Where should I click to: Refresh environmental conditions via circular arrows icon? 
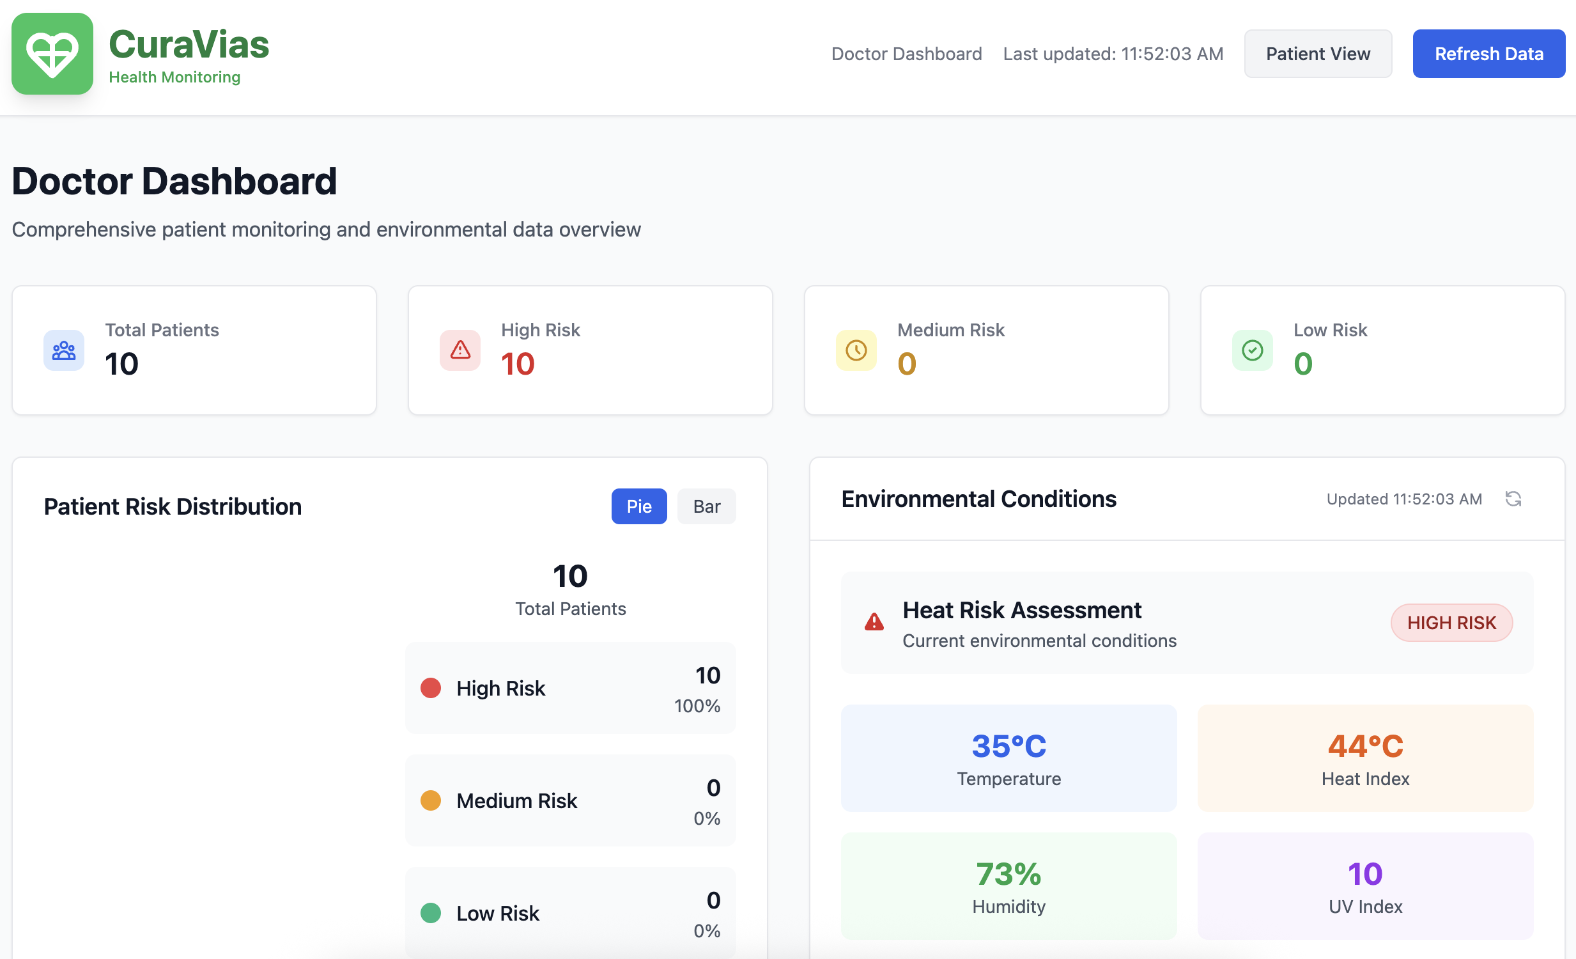point(1513,499)
